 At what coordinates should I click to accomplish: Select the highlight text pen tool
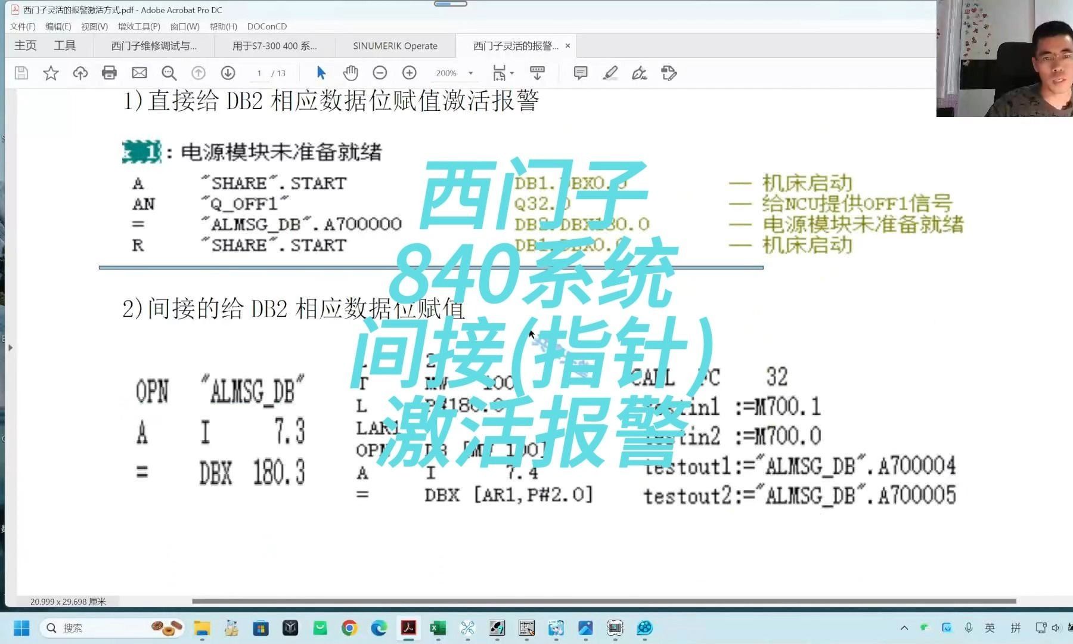610,73
